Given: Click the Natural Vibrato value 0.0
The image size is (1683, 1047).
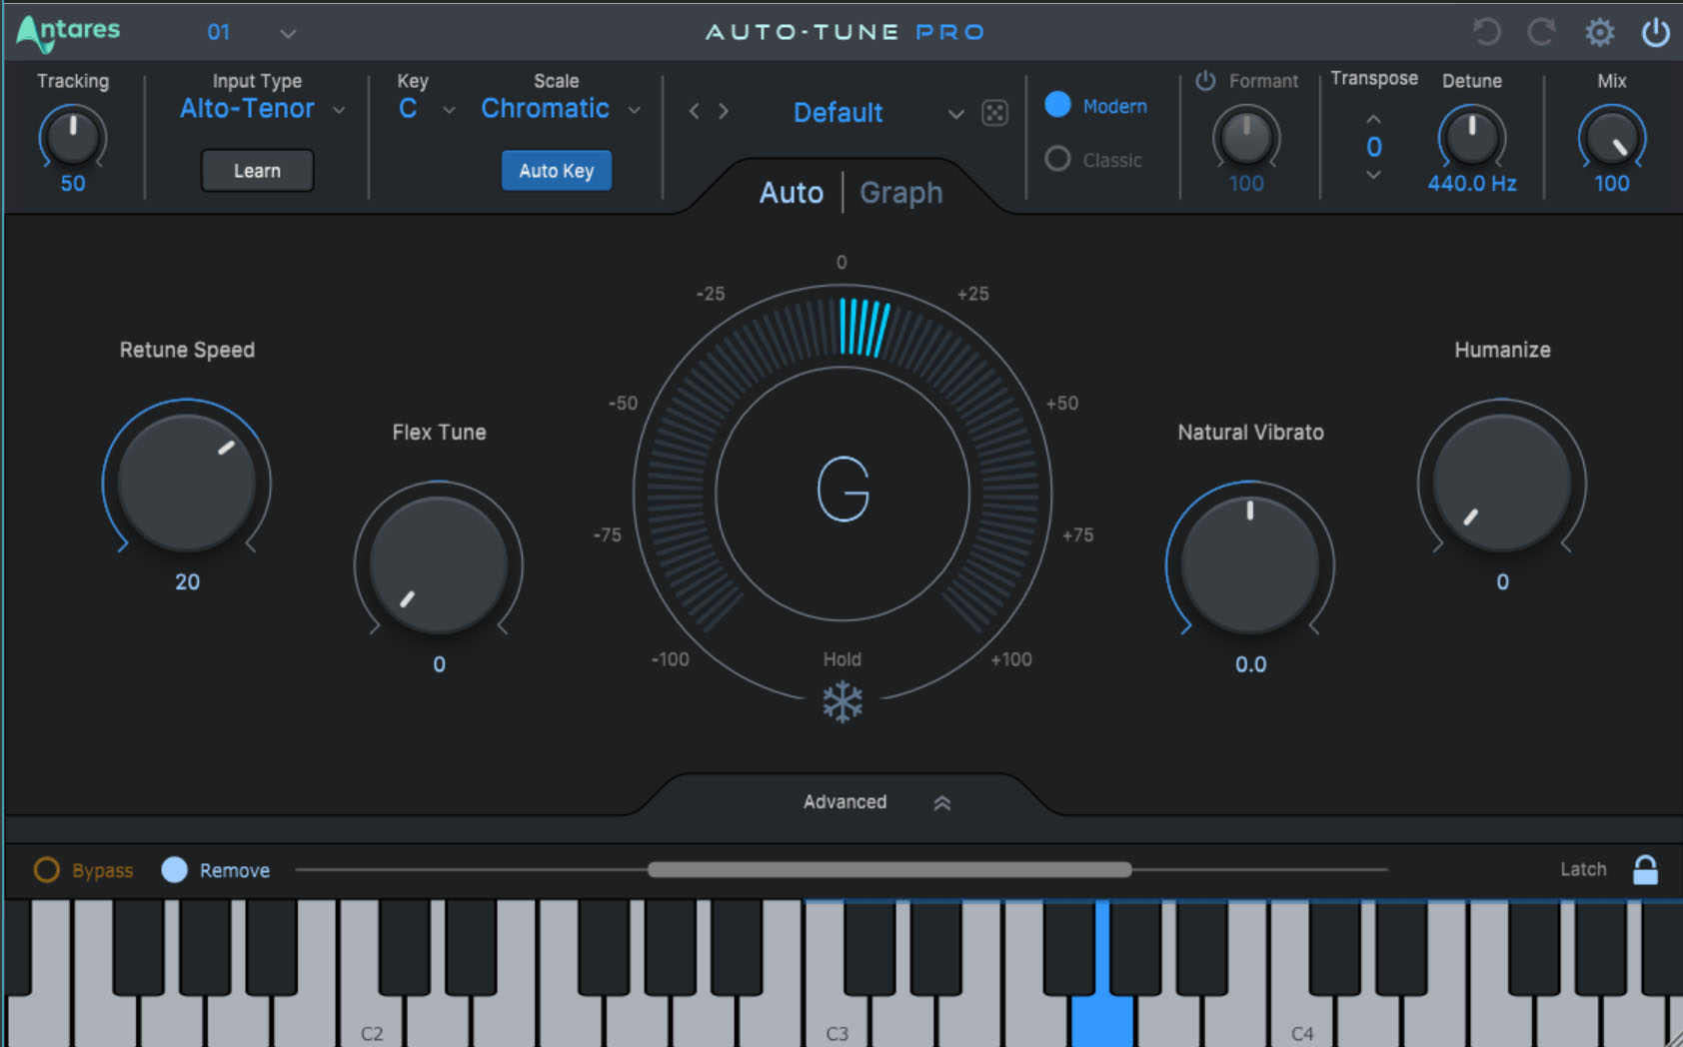Looking at the screenshot, I should click(1250, 664).
